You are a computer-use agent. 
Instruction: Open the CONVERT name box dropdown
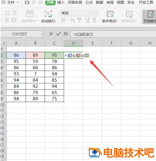[x=42, y=34]
